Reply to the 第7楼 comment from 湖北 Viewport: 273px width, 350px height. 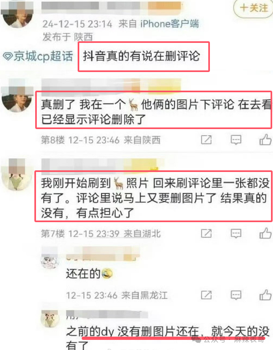236,233
